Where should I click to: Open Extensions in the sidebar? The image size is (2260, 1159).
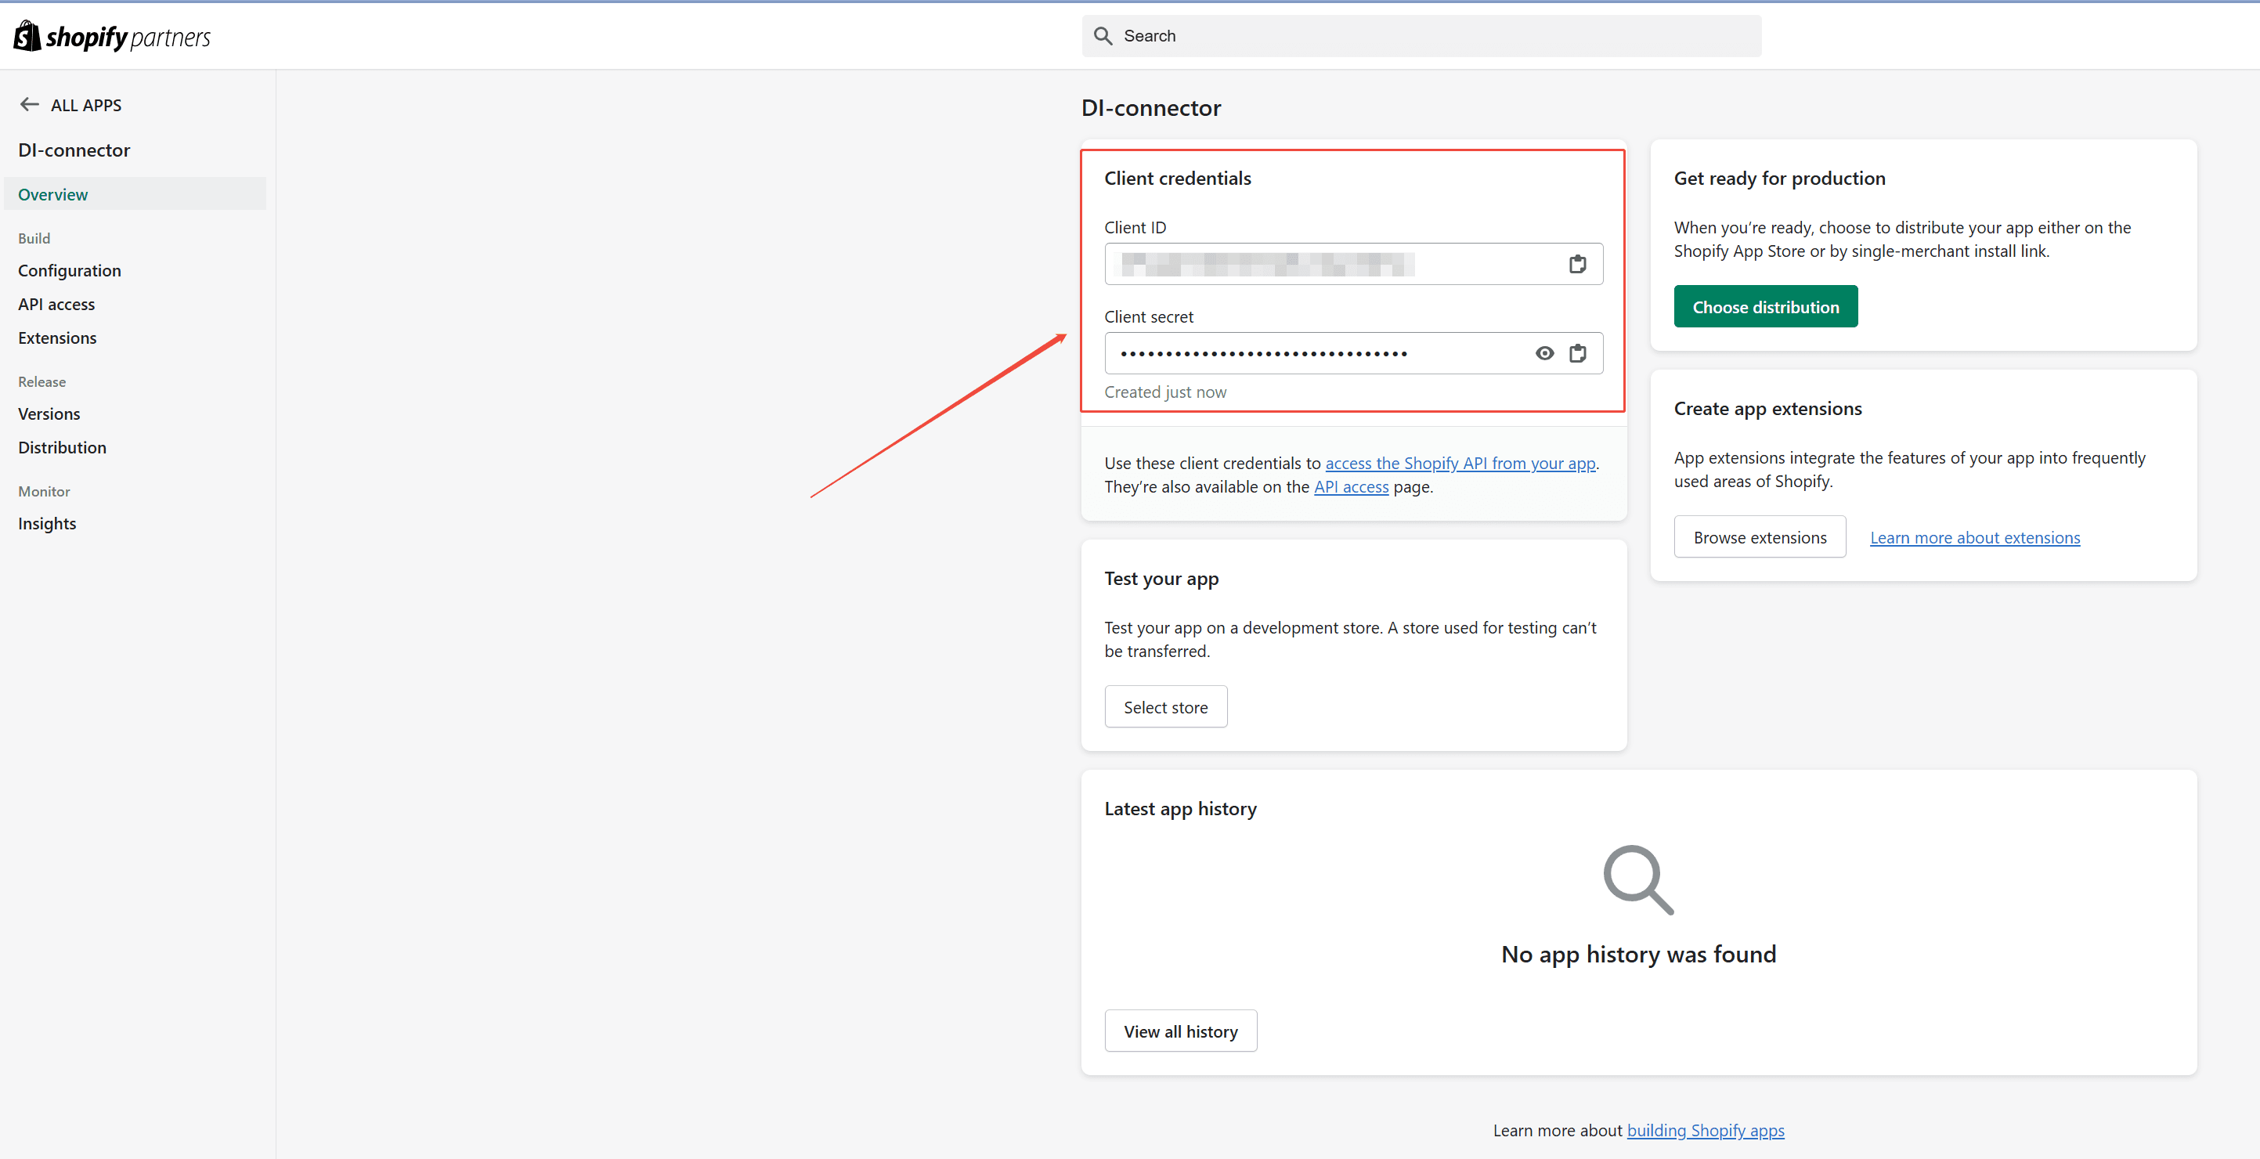[57, 338]
